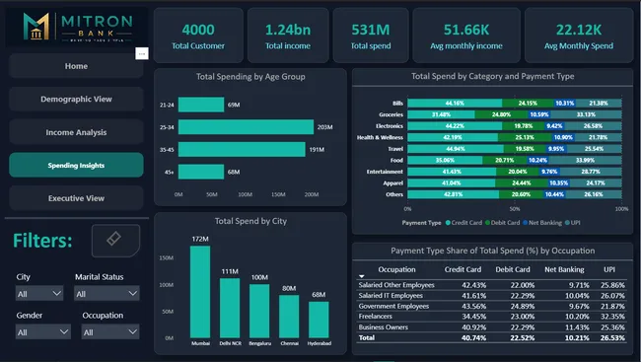Click the Debit Card legend swatch

487,223
